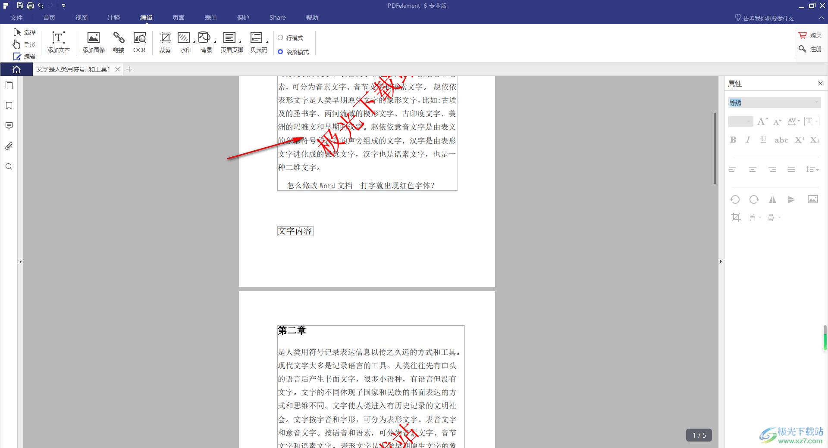This screenshot has width=828, height=448.
Task: Set justified text alignment
Action: click(791, 169)
